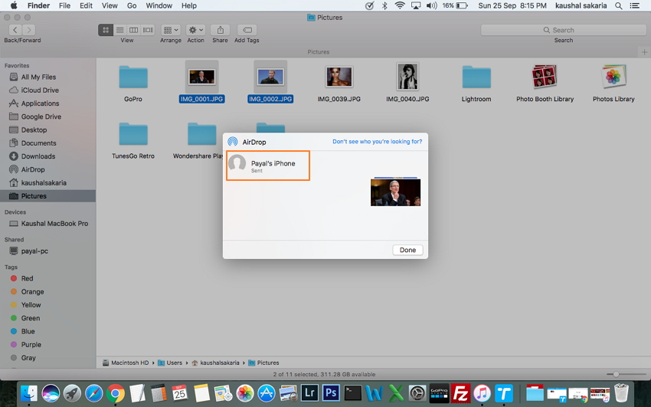Select the Photos Library icon
This screenshot has width=651, height=407.
613,77
